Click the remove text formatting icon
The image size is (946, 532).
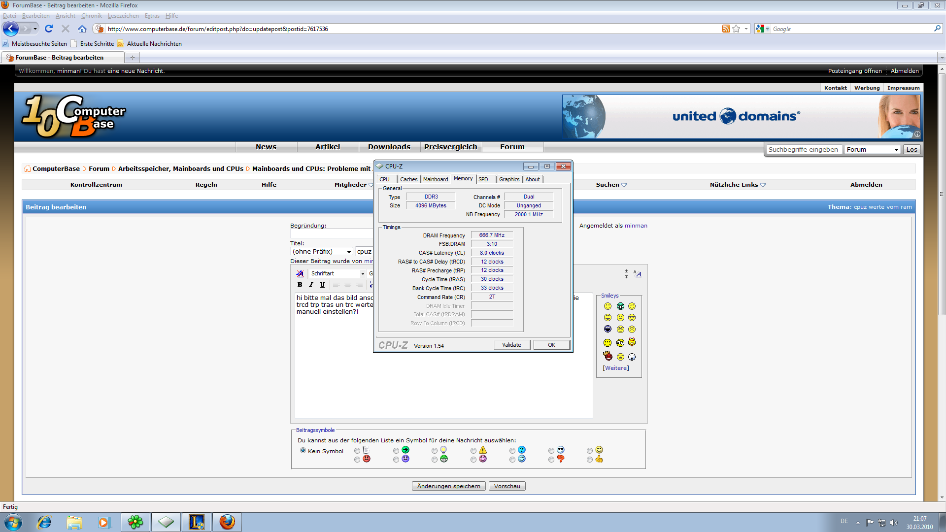tap(300, 273)
